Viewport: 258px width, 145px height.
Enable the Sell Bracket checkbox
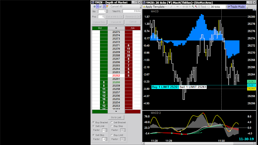(112, 122)
